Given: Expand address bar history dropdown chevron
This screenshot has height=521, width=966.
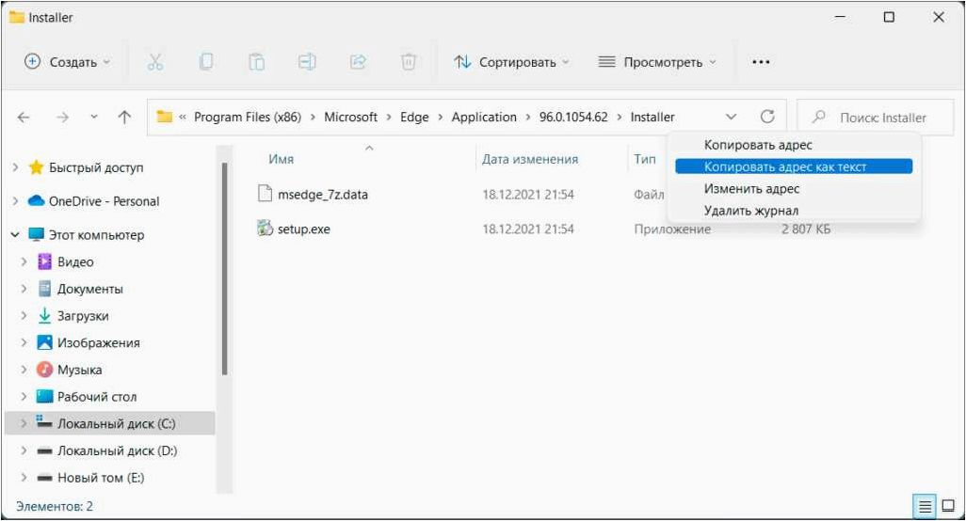Looking at the screenshot, I should (731, 117).
